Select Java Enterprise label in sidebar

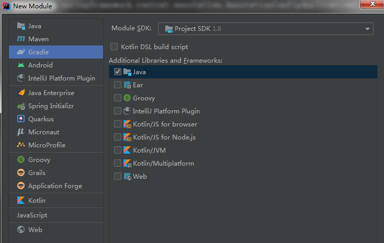pyautogui.click(x=51, y=93)
